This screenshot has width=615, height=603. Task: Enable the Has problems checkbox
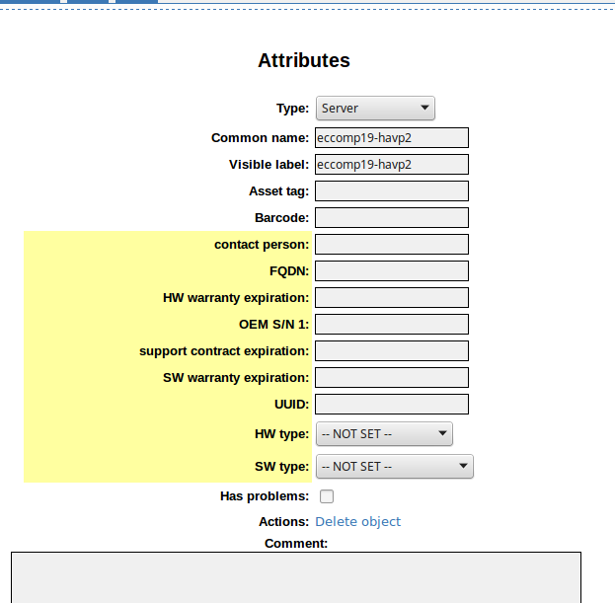327,496
